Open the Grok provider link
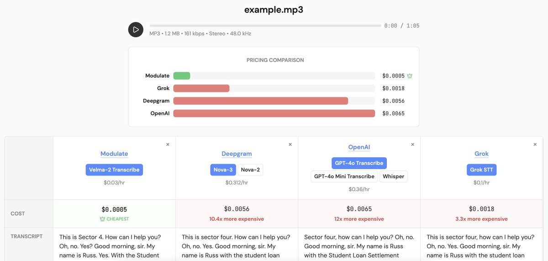 tap(481, 154)
